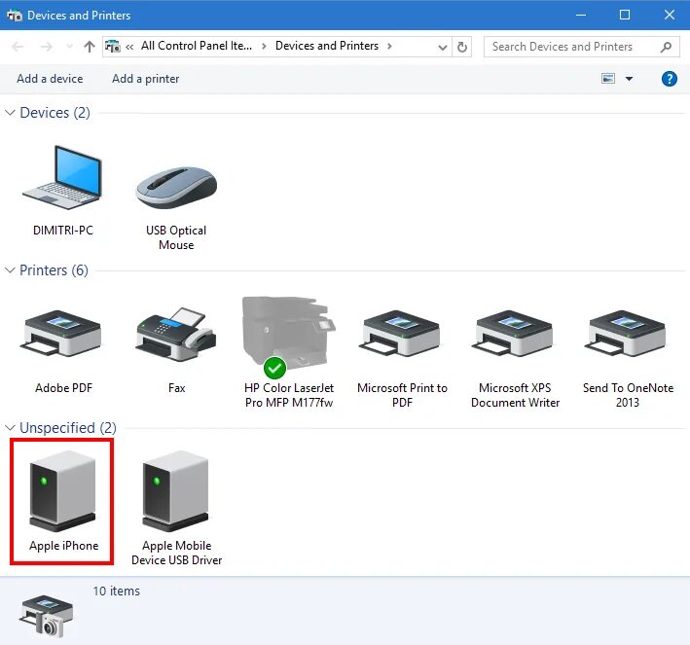Click the printer and camera icon in details pane

click(46, 616)
